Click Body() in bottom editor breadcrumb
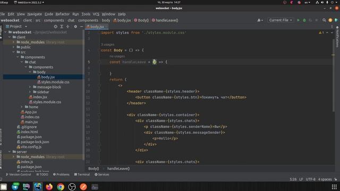This screenshot has width=340, height=191. pyautogui.click(x=93, y=169)
